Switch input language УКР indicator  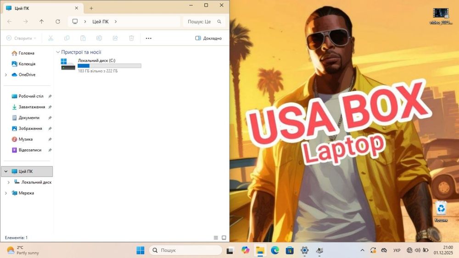(x=397, y=250)
